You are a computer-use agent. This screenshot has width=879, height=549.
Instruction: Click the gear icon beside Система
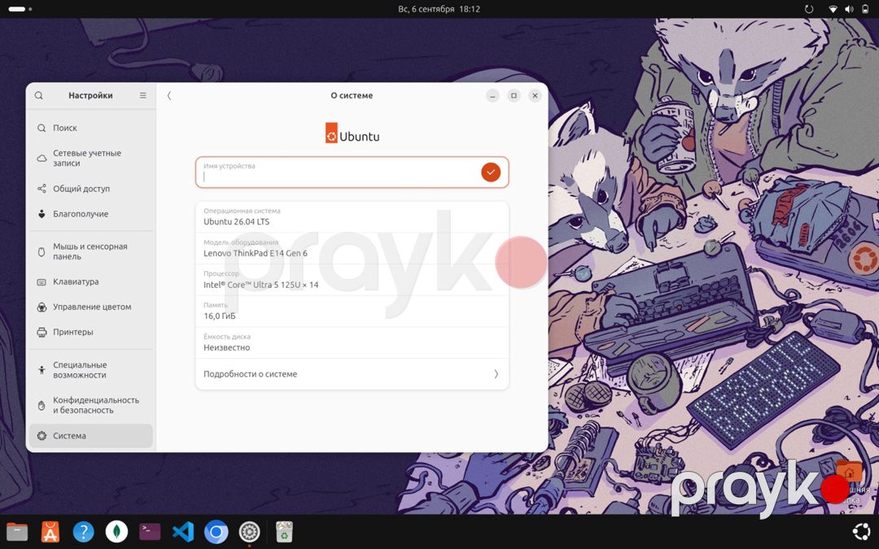42,436
